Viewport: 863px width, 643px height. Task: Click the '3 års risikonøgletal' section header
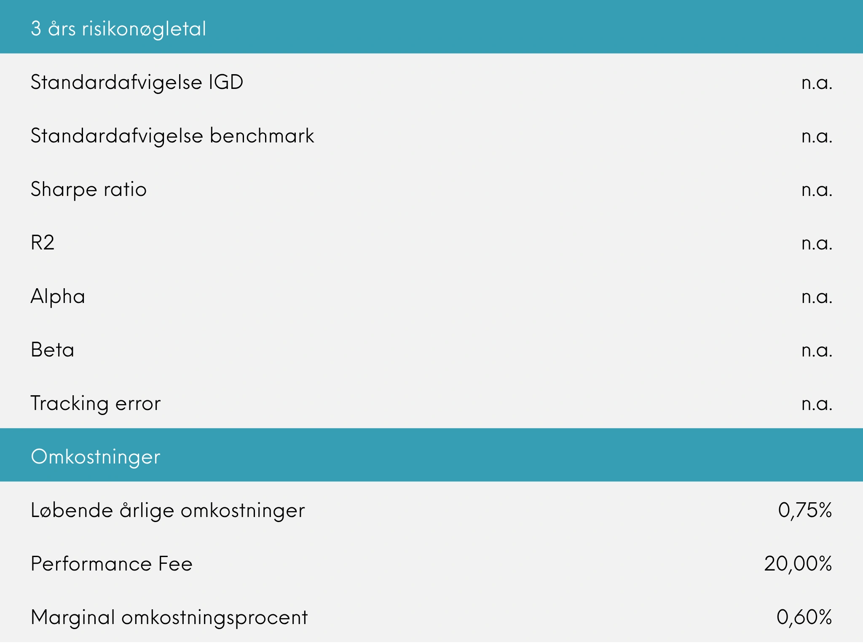coord(118,29)
